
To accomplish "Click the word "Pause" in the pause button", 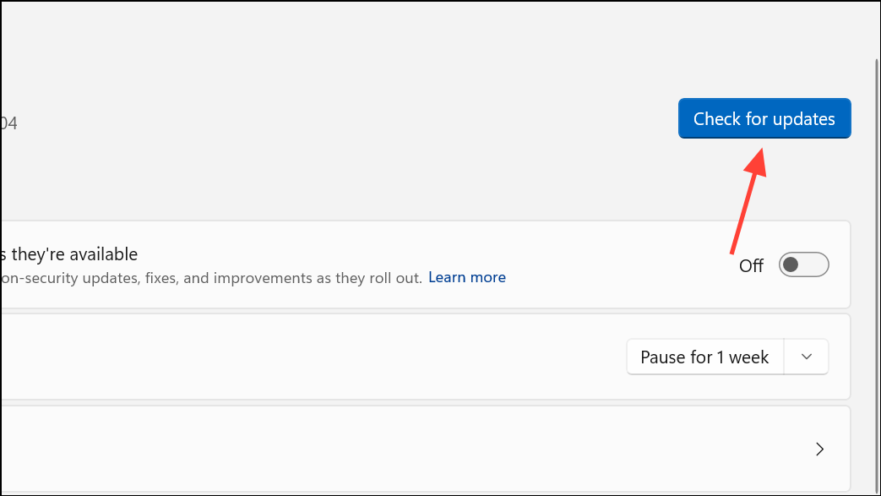I will tap(665, 357).
